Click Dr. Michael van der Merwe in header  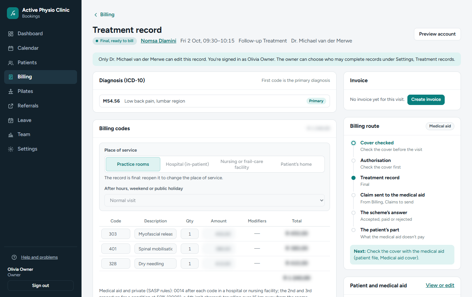coord(322,41)
